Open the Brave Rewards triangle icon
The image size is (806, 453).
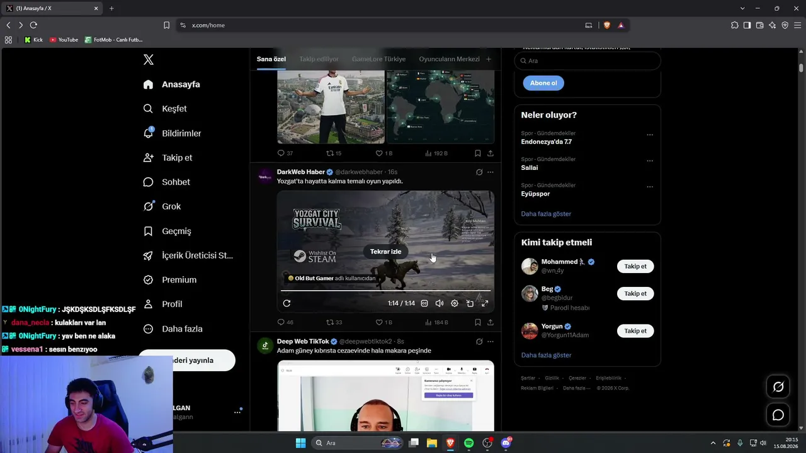[621, 25]
